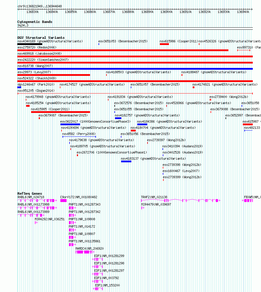The width and height of the screenshot is (261, 292).
Task: Select nsv3410394 (Audano2019) label
Action: pos(182,146)
